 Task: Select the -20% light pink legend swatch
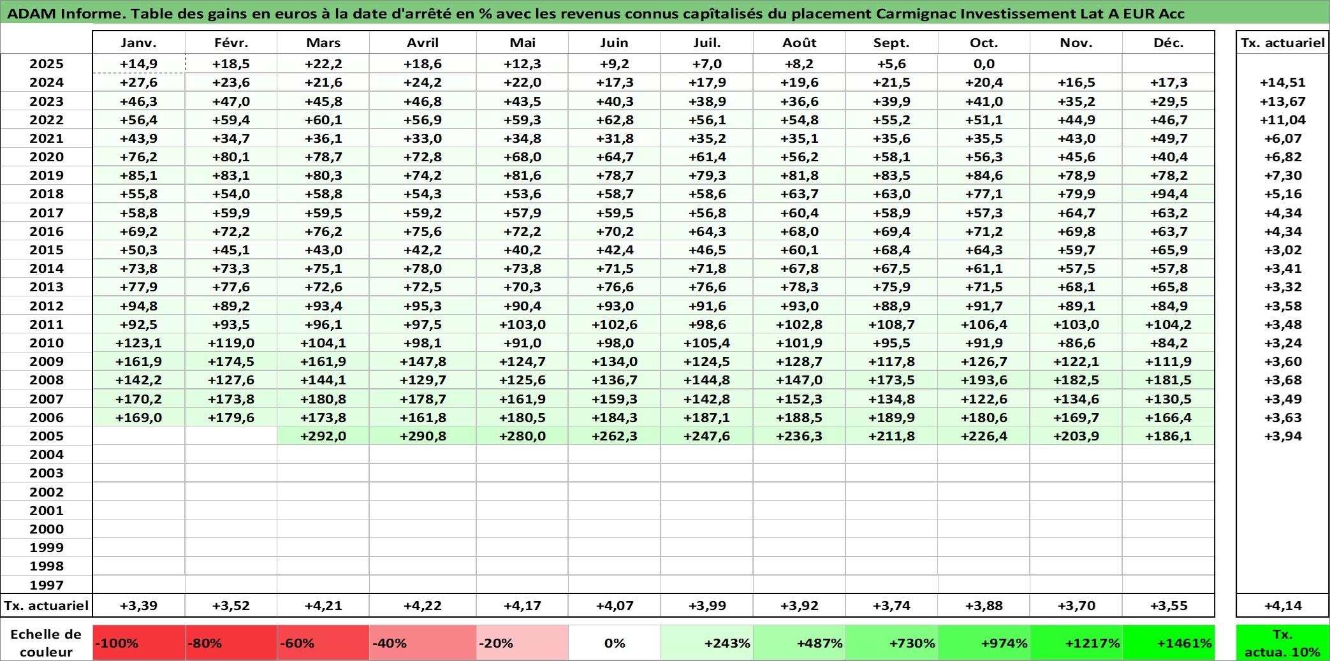[x=522, y=643]
